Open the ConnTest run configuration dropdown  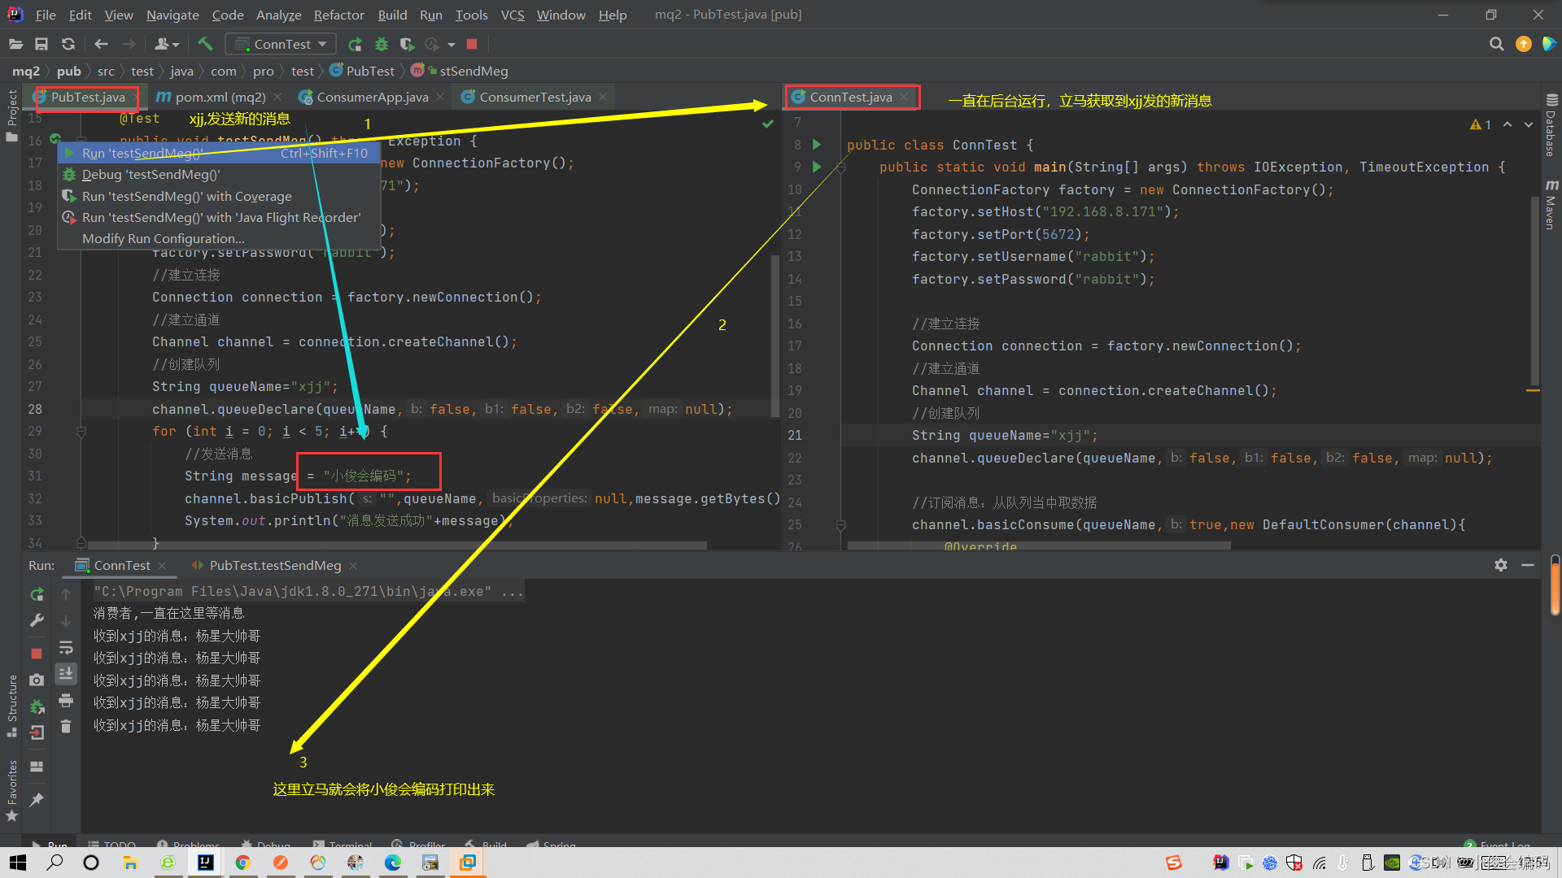coord(281,44)
